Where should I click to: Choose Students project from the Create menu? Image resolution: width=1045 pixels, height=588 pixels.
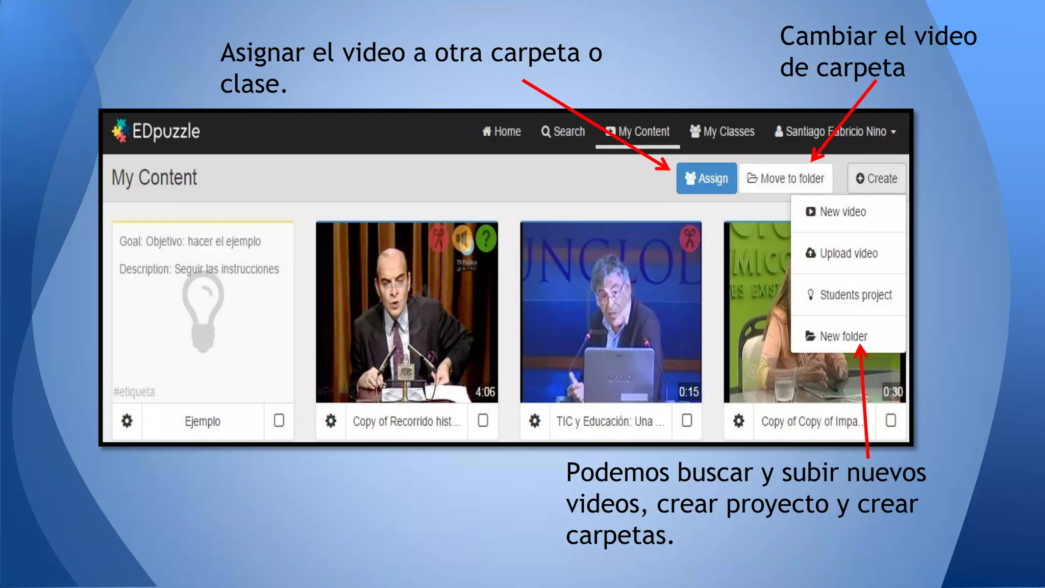pyautogui.click(x=848, y=295)
